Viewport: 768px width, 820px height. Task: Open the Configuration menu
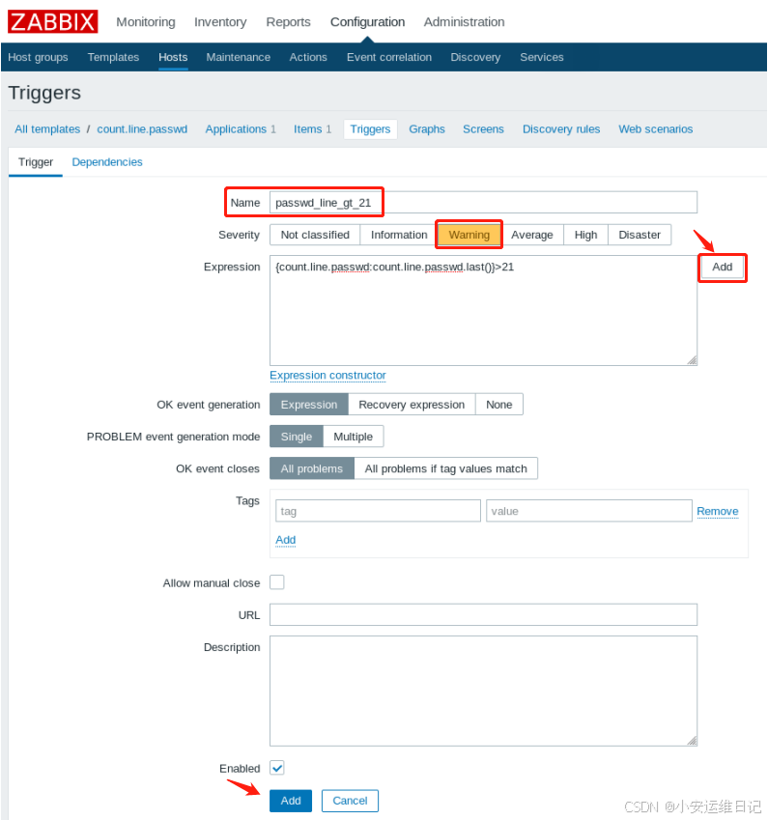click(367, 22)
